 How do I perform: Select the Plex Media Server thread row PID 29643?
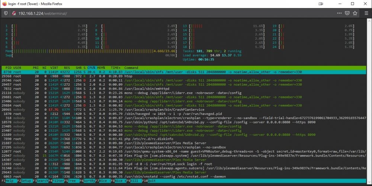184,173
